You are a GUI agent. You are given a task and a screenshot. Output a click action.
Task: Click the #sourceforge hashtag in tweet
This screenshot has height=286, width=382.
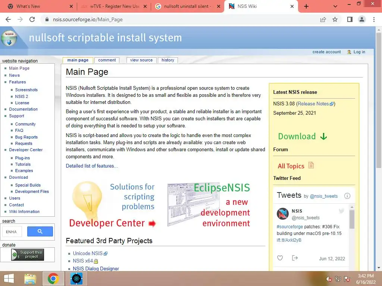[290, 227]
